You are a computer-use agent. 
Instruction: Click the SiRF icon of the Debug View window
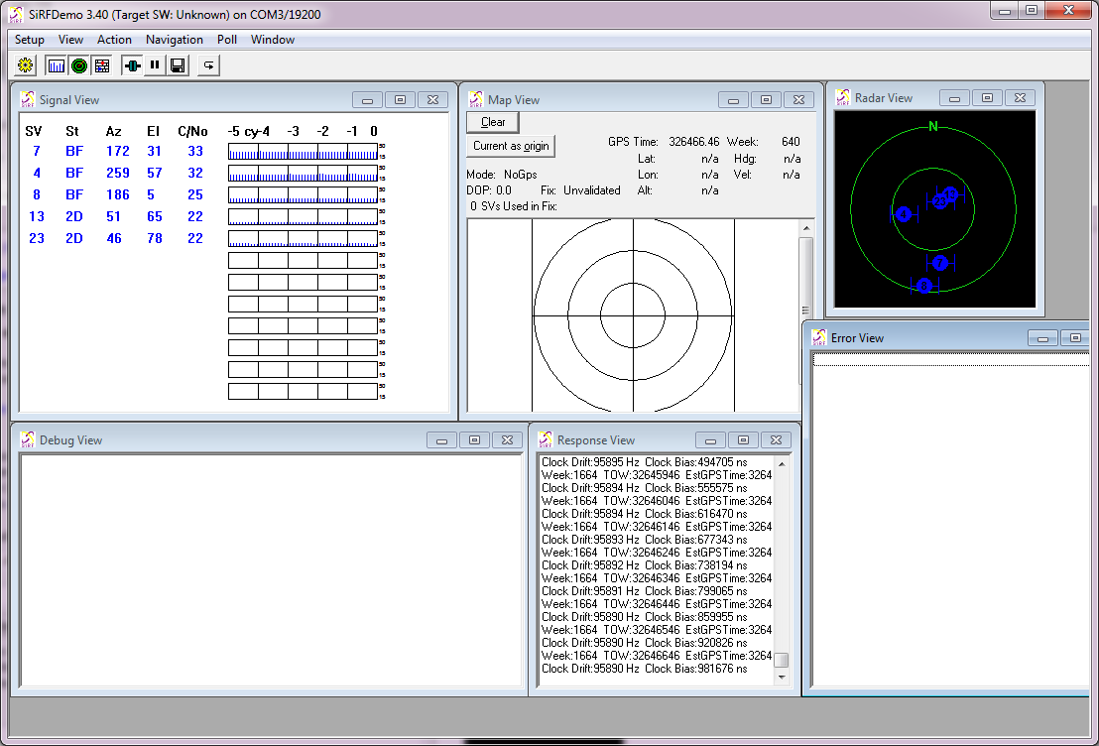tap(28, 440)
